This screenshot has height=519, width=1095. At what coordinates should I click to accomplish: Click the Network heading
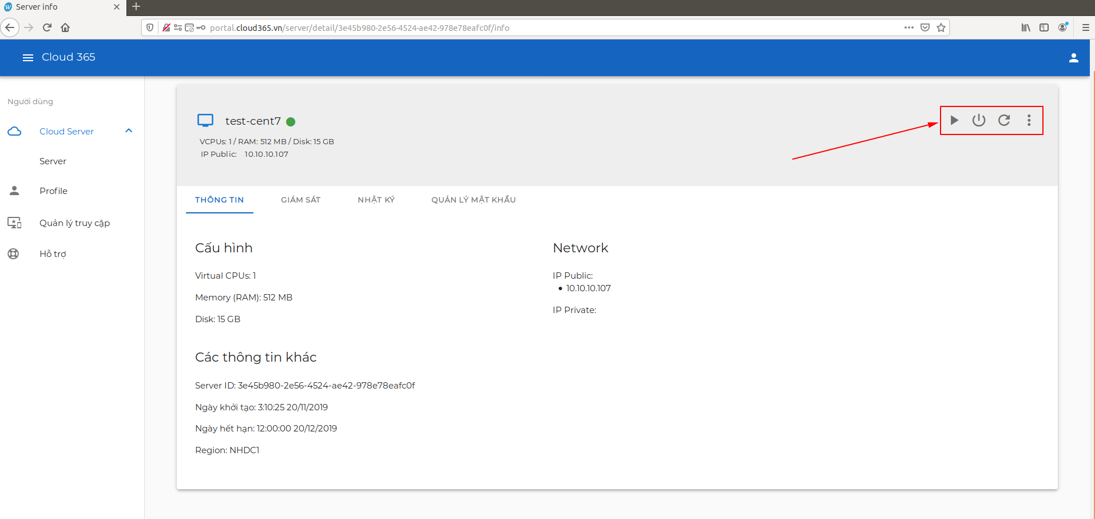[581, 248]
